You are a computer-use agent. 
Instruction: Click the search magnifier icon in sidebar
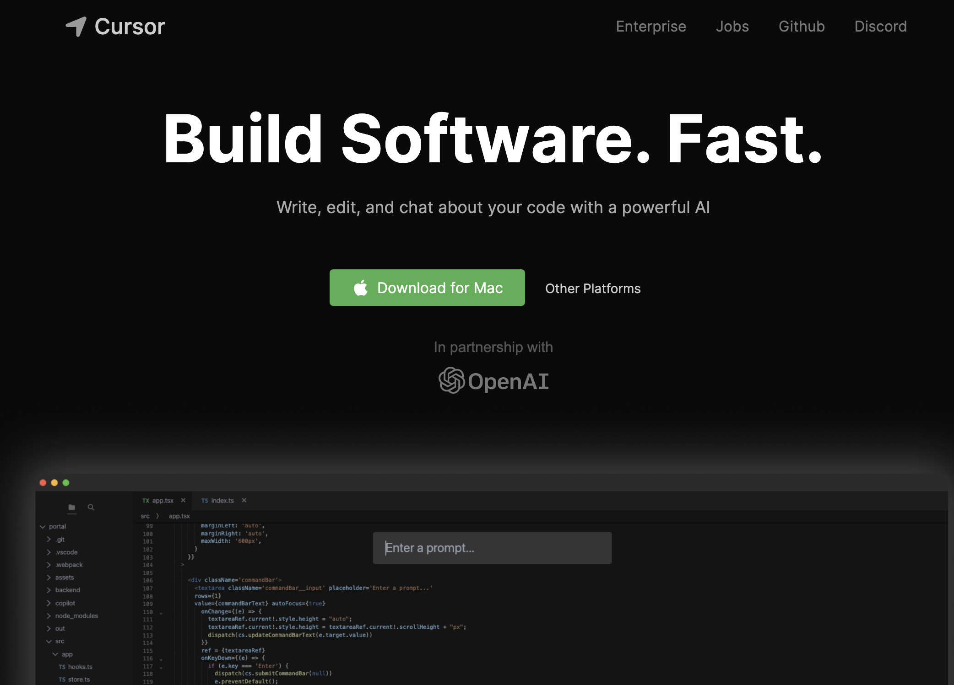pos(91,507)
